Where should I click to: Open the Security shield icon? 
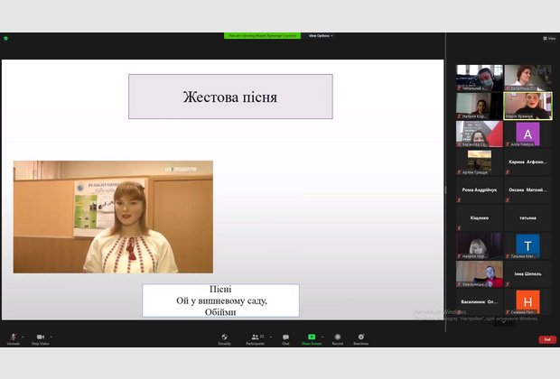pos(224,337)
